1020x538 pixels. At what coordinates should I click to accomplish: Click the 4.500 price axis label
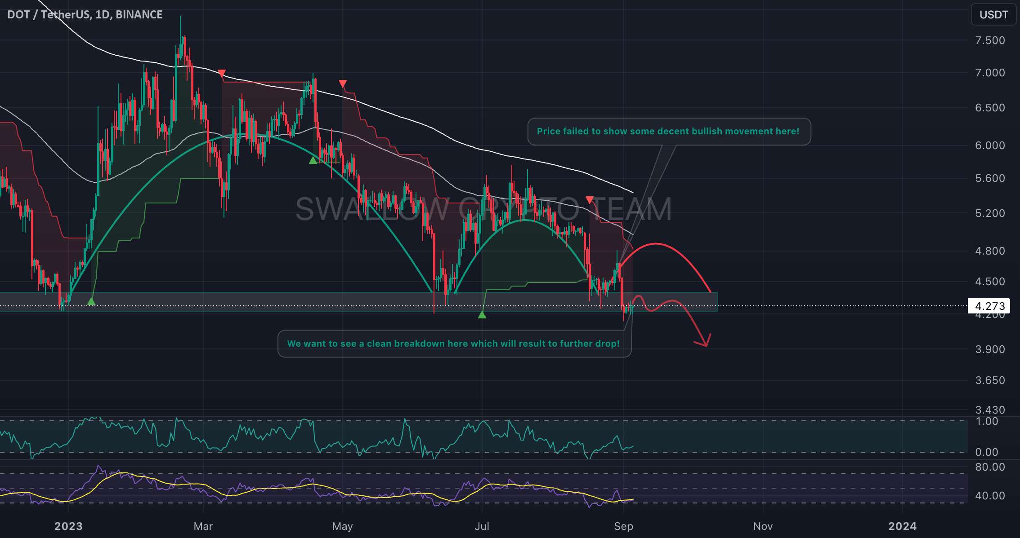[990, 282]
